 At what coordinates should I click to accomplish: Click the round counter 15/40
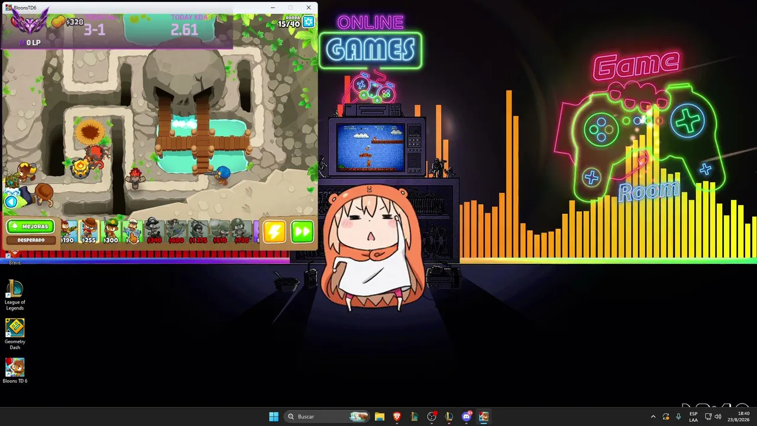(x=289, y=22)
